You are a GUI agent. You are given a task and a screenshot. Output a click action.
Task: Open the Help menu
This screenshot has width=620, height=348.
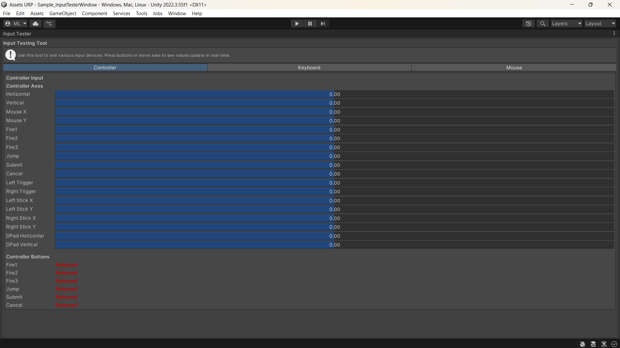point(197,14)
